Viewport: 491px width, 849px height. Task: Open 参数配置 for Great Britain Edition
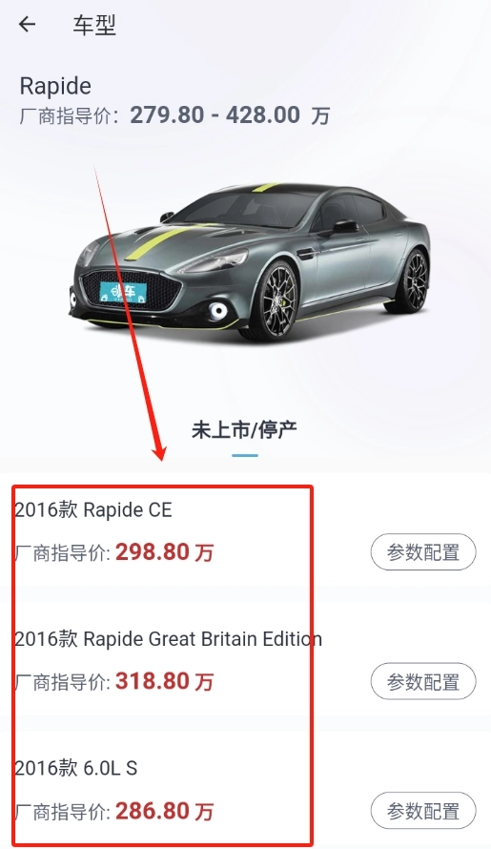tap(423, 681)
